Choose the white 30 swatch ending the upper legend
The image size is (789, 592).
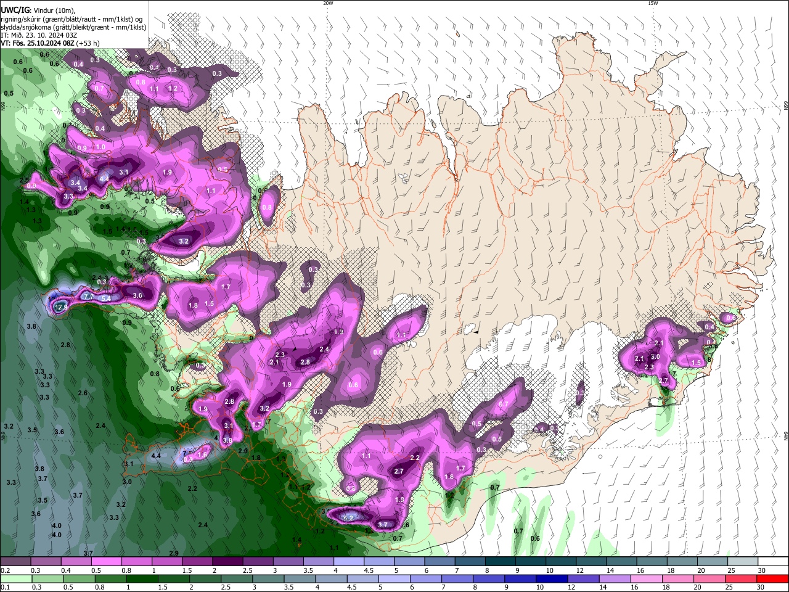pyautogui.click(x=772, y=562)
